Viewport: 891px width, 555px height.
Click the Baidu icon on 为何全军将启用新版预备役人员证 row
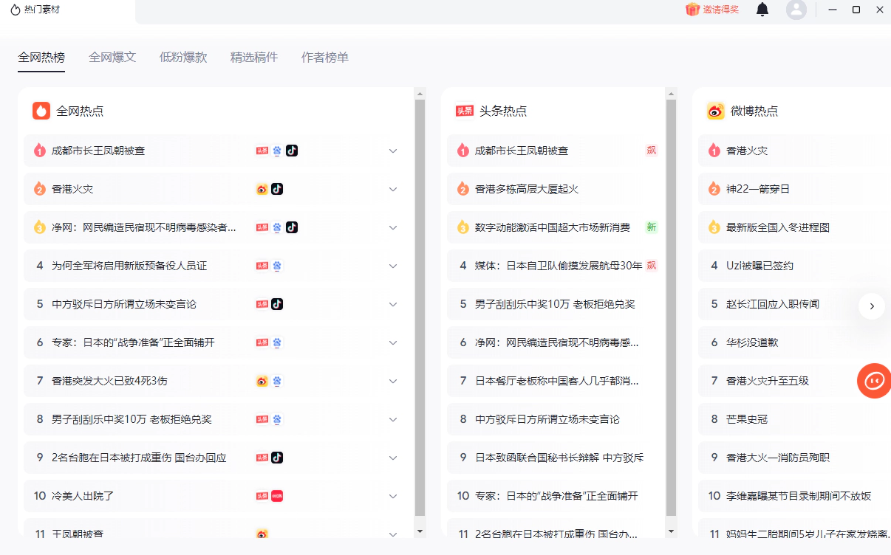(277, 266)
